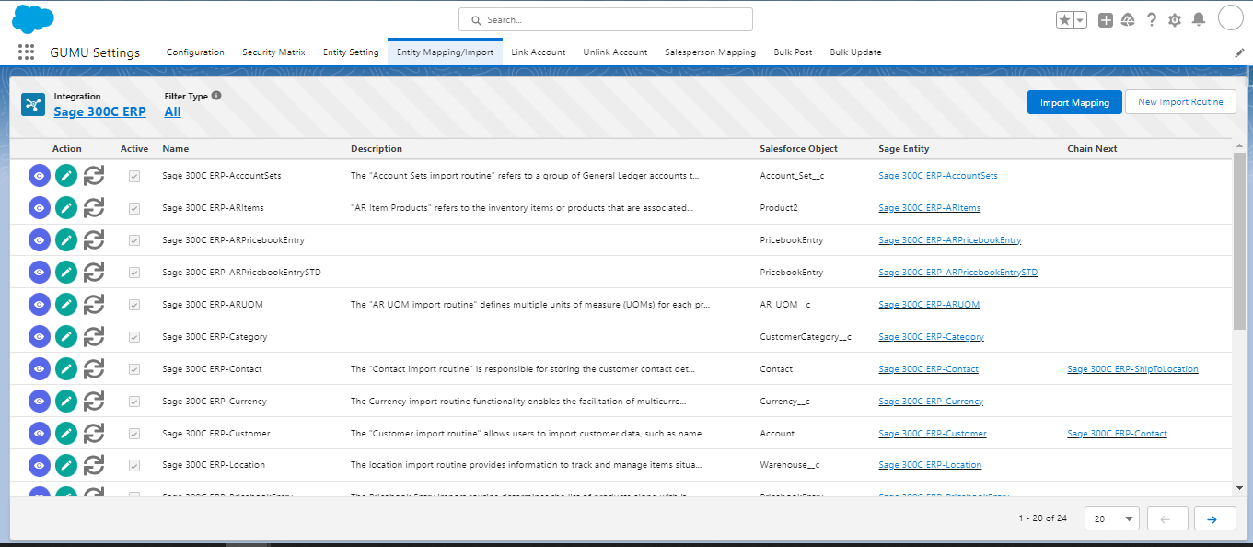1253x547 pixels.
Task: Edit the Sage 300C ERP-ARItems routine
Action: pos(65,208)
